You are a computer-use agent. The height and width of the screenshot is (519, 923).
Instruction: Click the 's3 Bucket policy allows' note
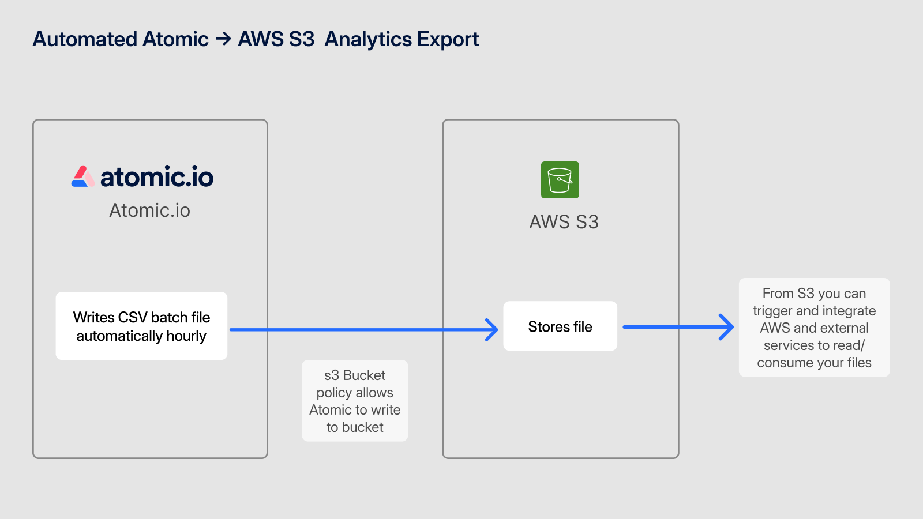click(355, 401)
